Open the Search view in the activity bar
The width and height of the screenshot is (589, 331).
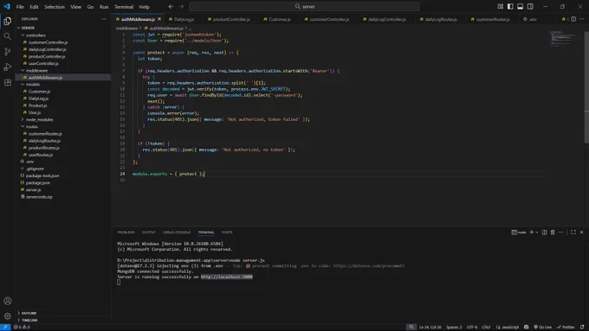pyautogui.click(x=8, y=36)
